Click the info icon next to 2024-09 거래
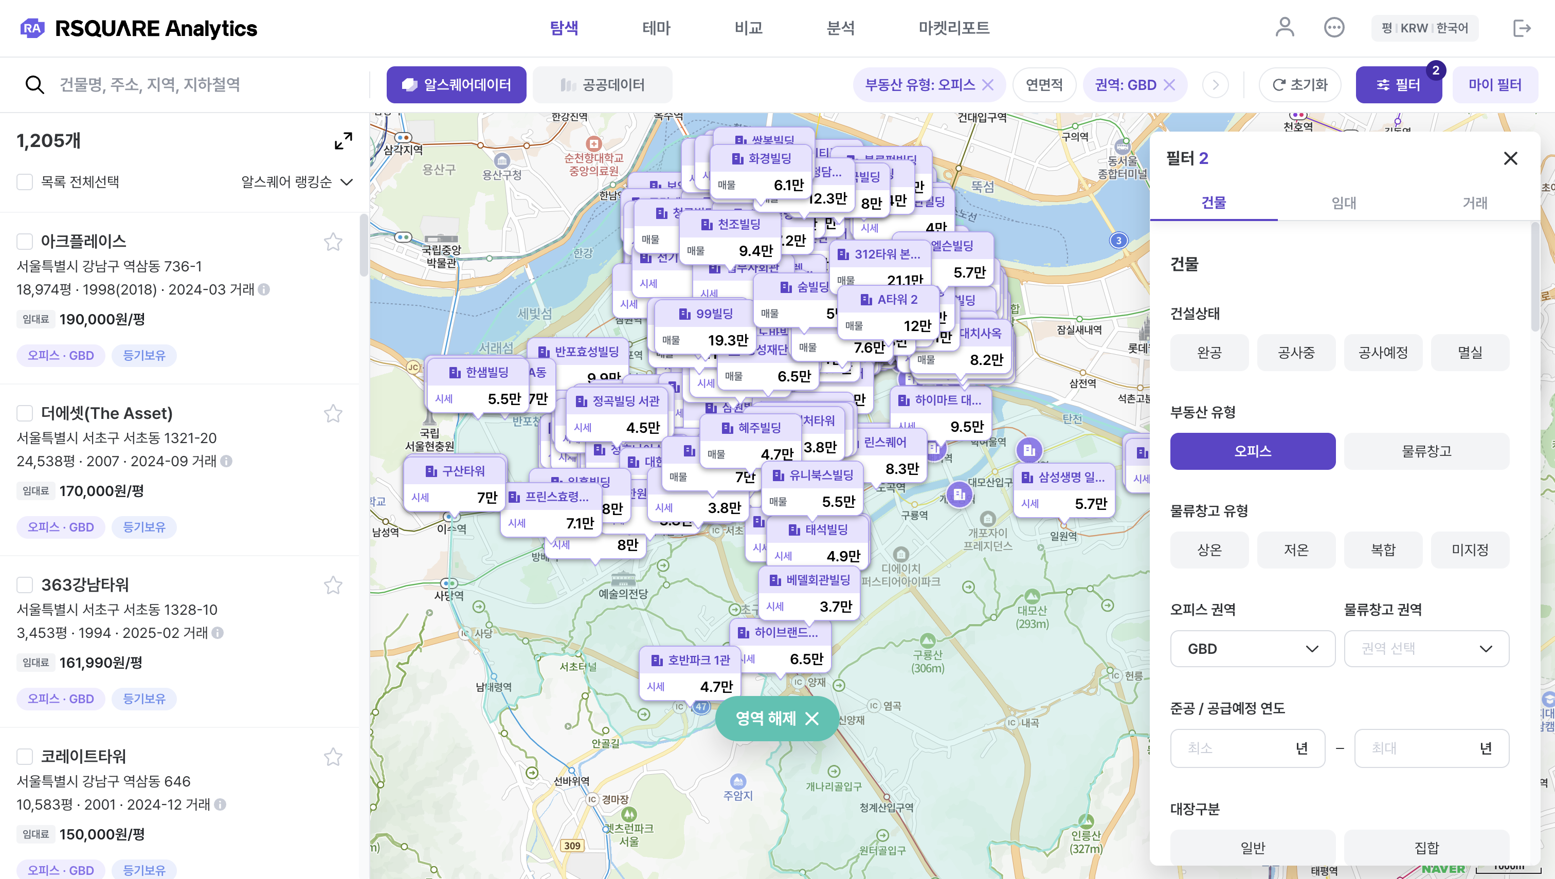Image resolution: width=1555 pixels, height=879 pixels. pos(226,461)
